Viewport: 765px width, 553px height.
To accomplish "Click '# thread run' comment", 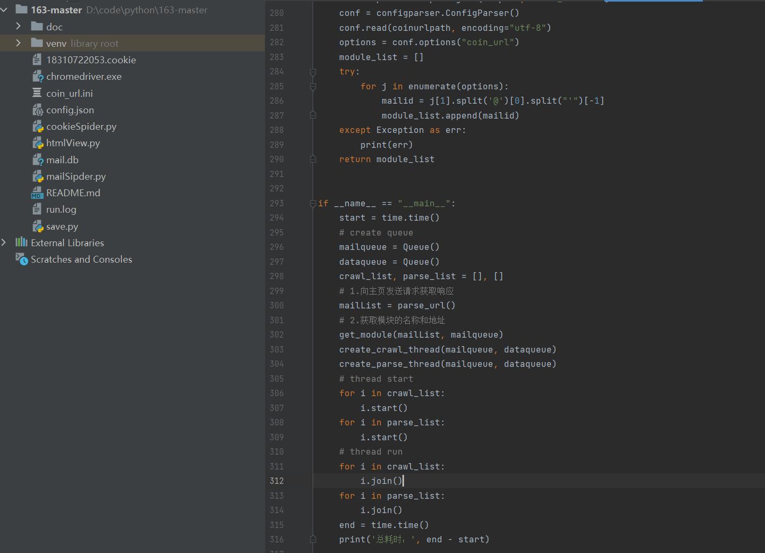I will point(371,452).
